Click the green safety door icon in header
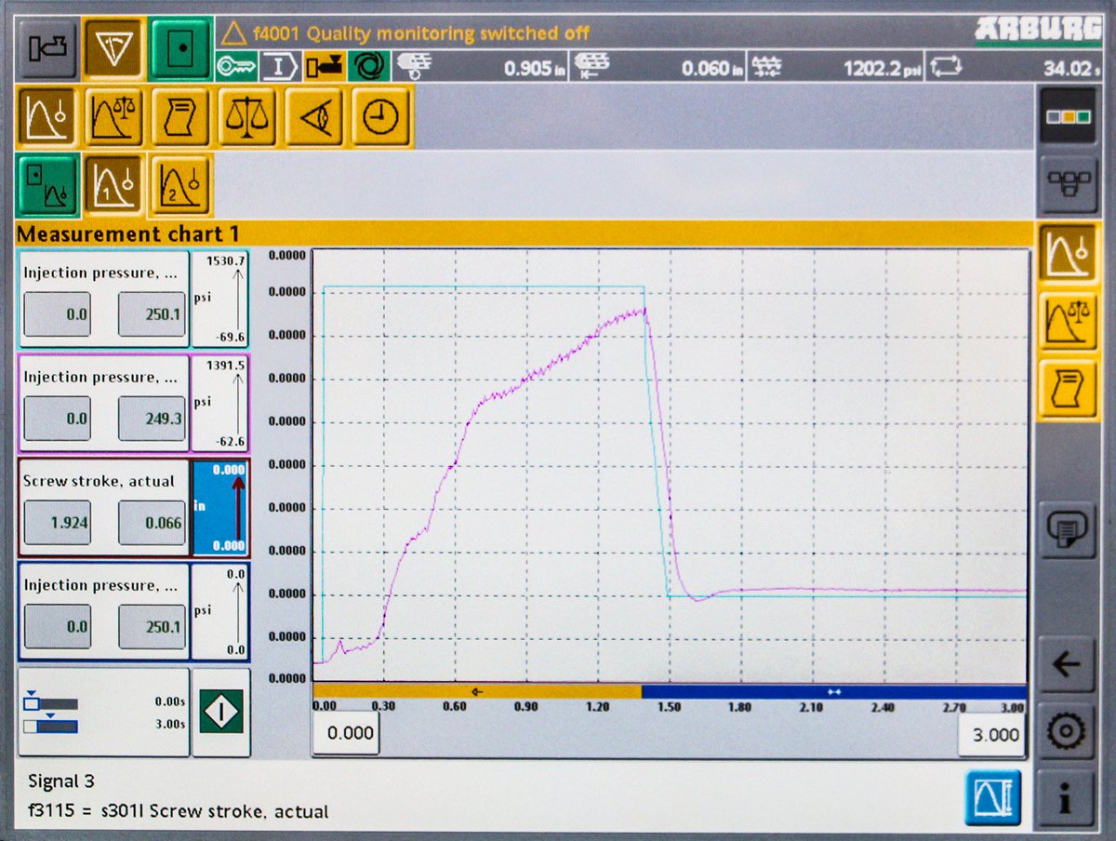The image size is (1116, 841). [x=180, y=48]
